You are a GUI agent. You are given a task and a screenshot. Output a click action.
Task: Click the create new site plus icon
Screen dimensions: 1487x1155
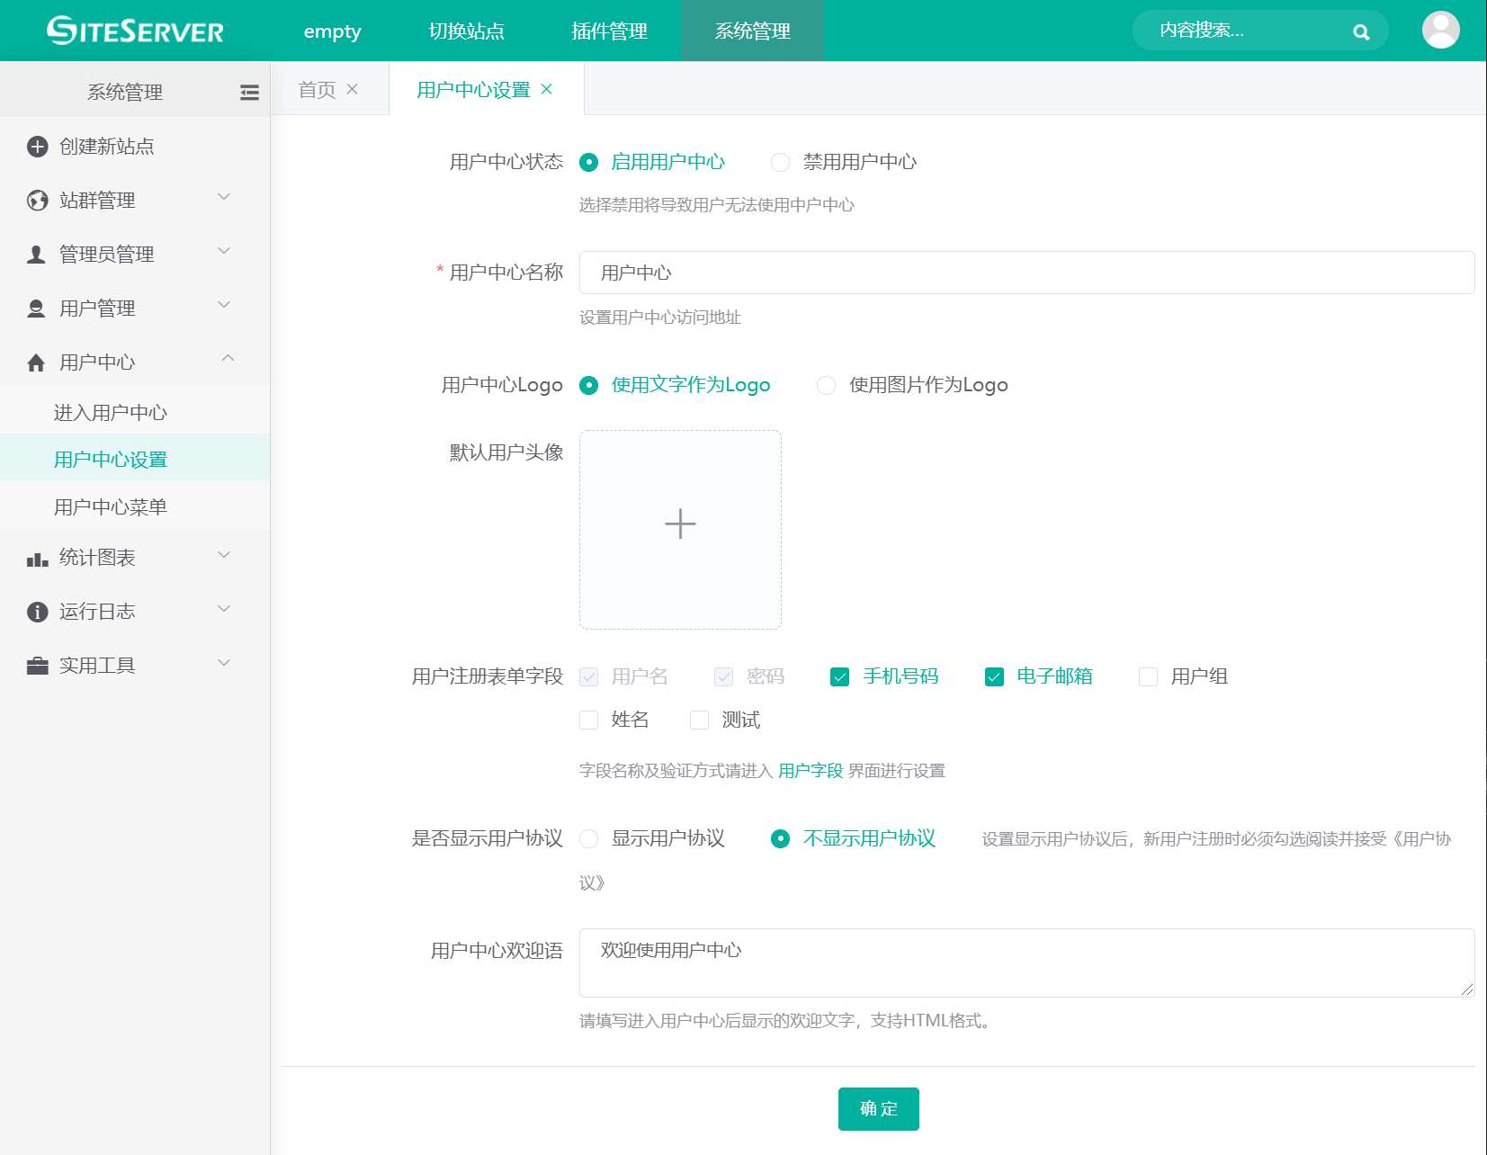tap(37, 147)
